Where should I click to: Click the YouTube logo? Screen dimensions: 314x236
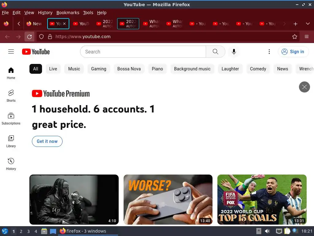36,52
